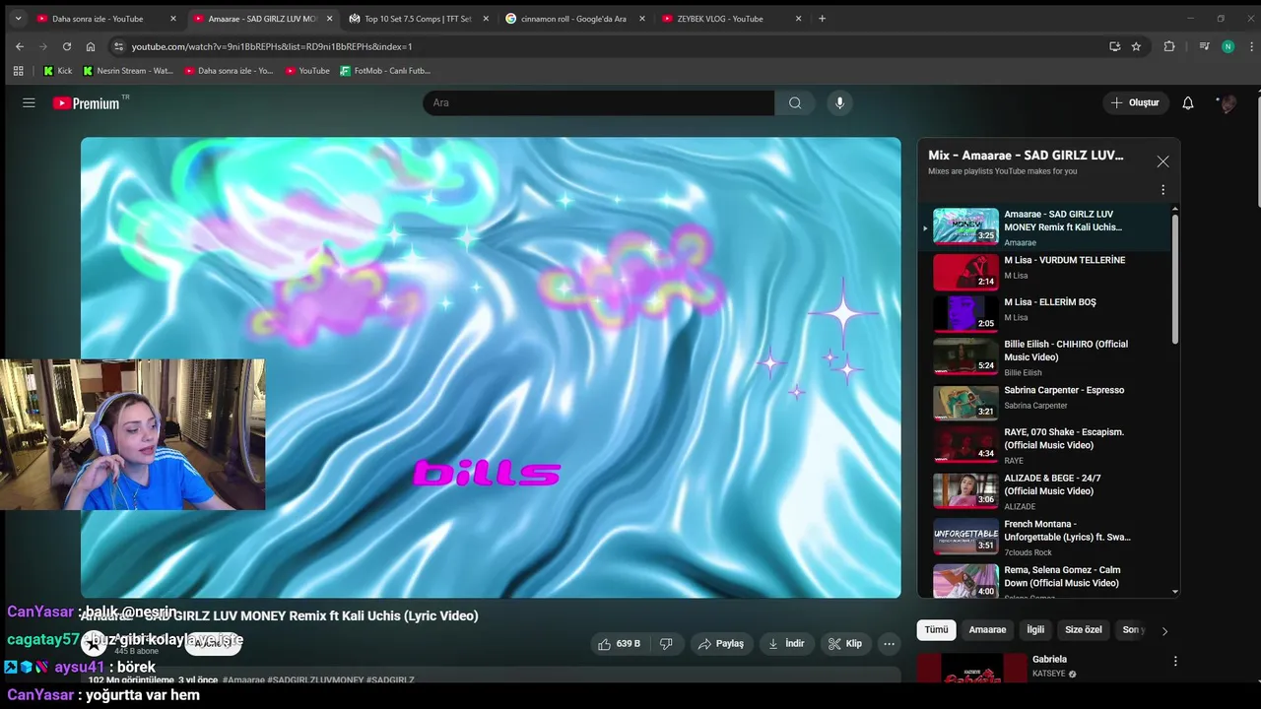Close the Mix playlist panel
1261x709 pixels.
coord(1162,161)
